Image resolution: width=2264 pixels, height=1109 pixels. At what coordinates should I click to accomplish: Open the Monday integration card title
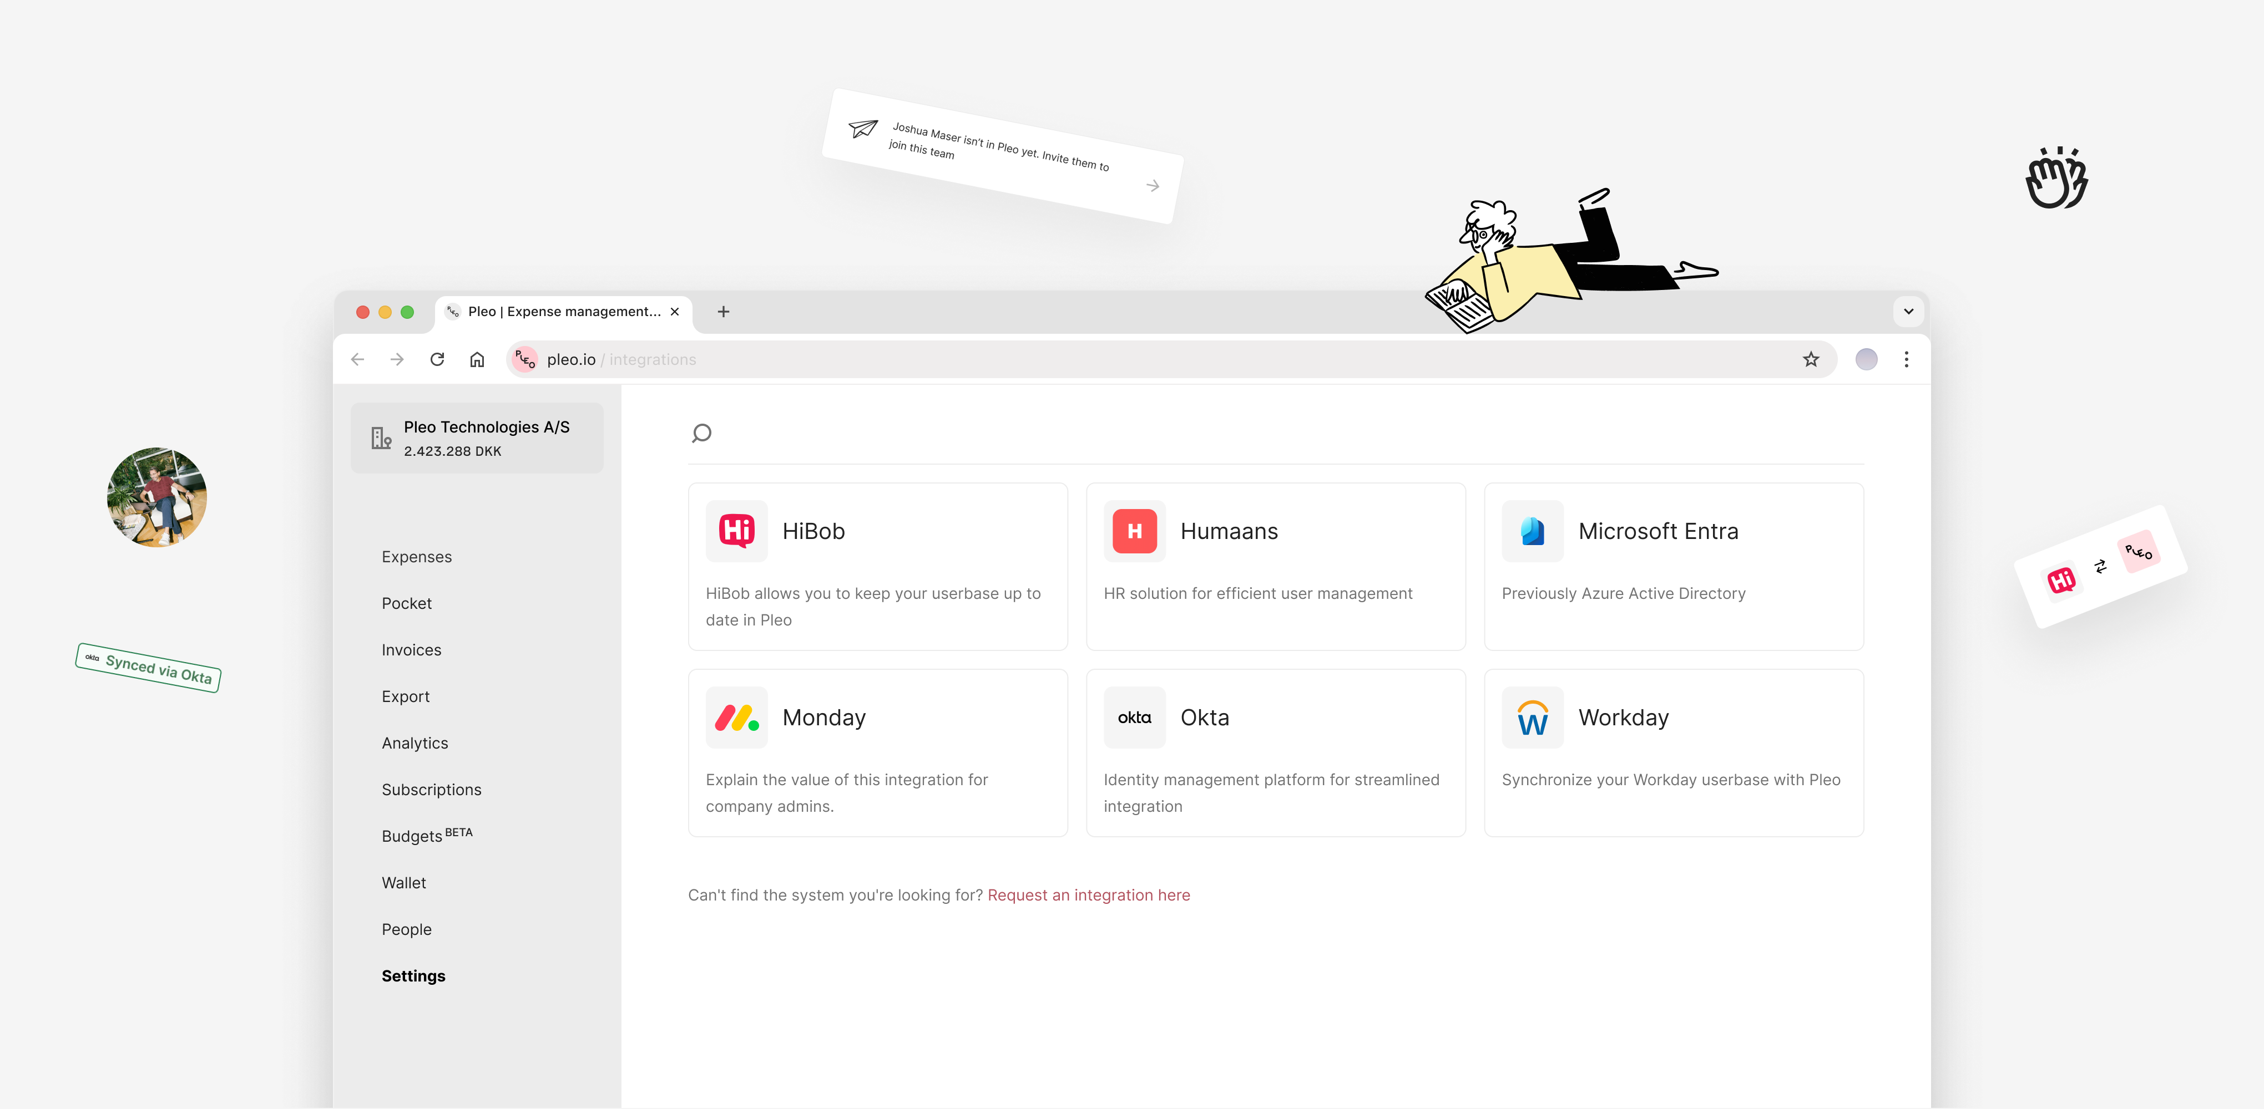point(823,718)
